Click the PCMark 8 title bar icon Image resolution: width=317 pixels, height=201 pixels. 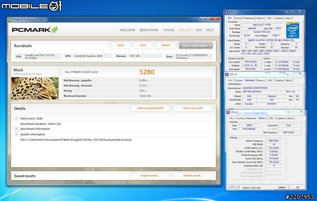tap(9, 19)
